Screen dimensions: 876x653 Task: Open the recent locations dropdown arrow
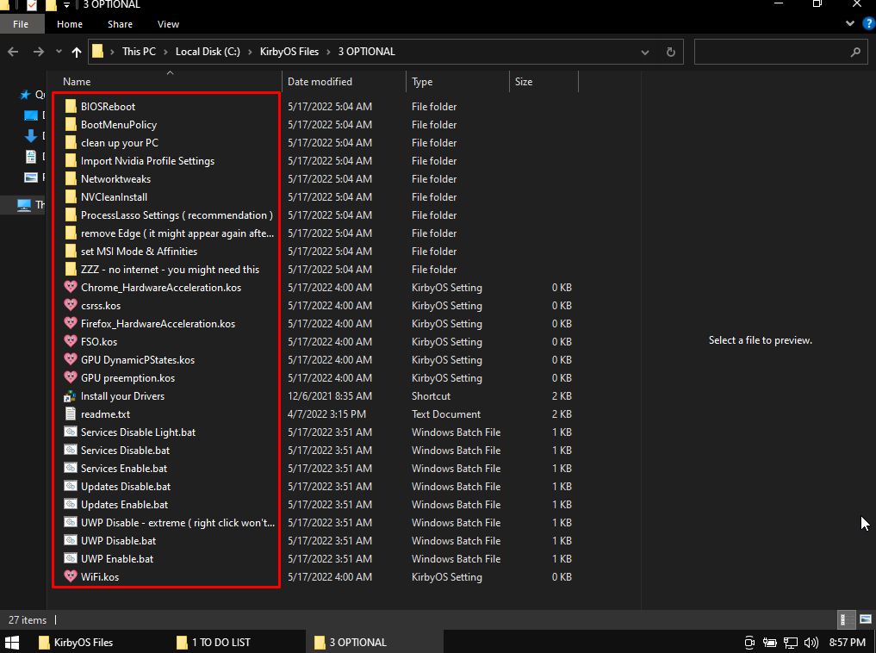(x=59, y=52)
